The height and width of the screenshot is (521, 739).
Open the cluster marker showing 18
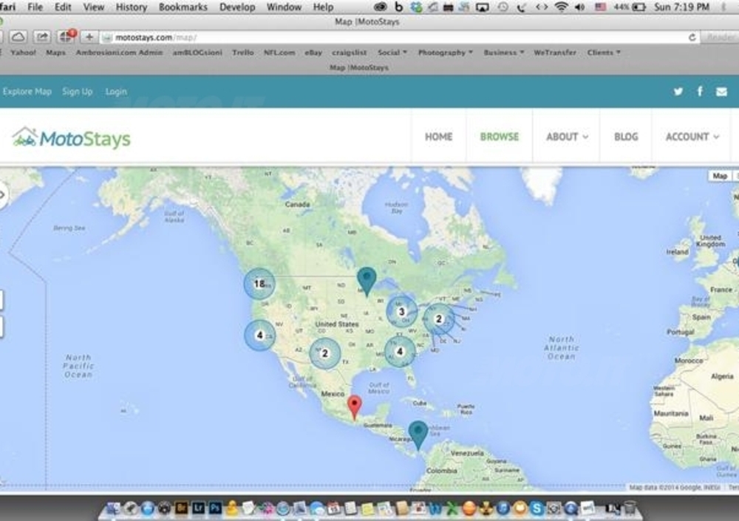(259, 284)
